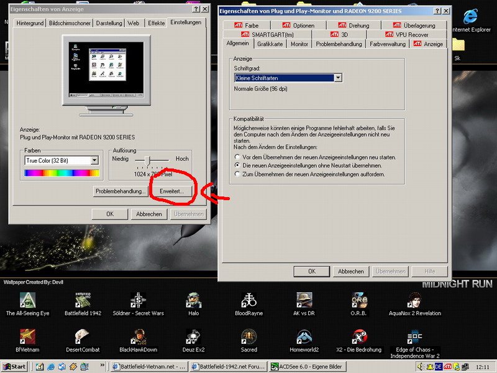The width and height of the screenshot is (497, 373).
Task: Switch to the VPU Recover tab
Action: (407, 35)
